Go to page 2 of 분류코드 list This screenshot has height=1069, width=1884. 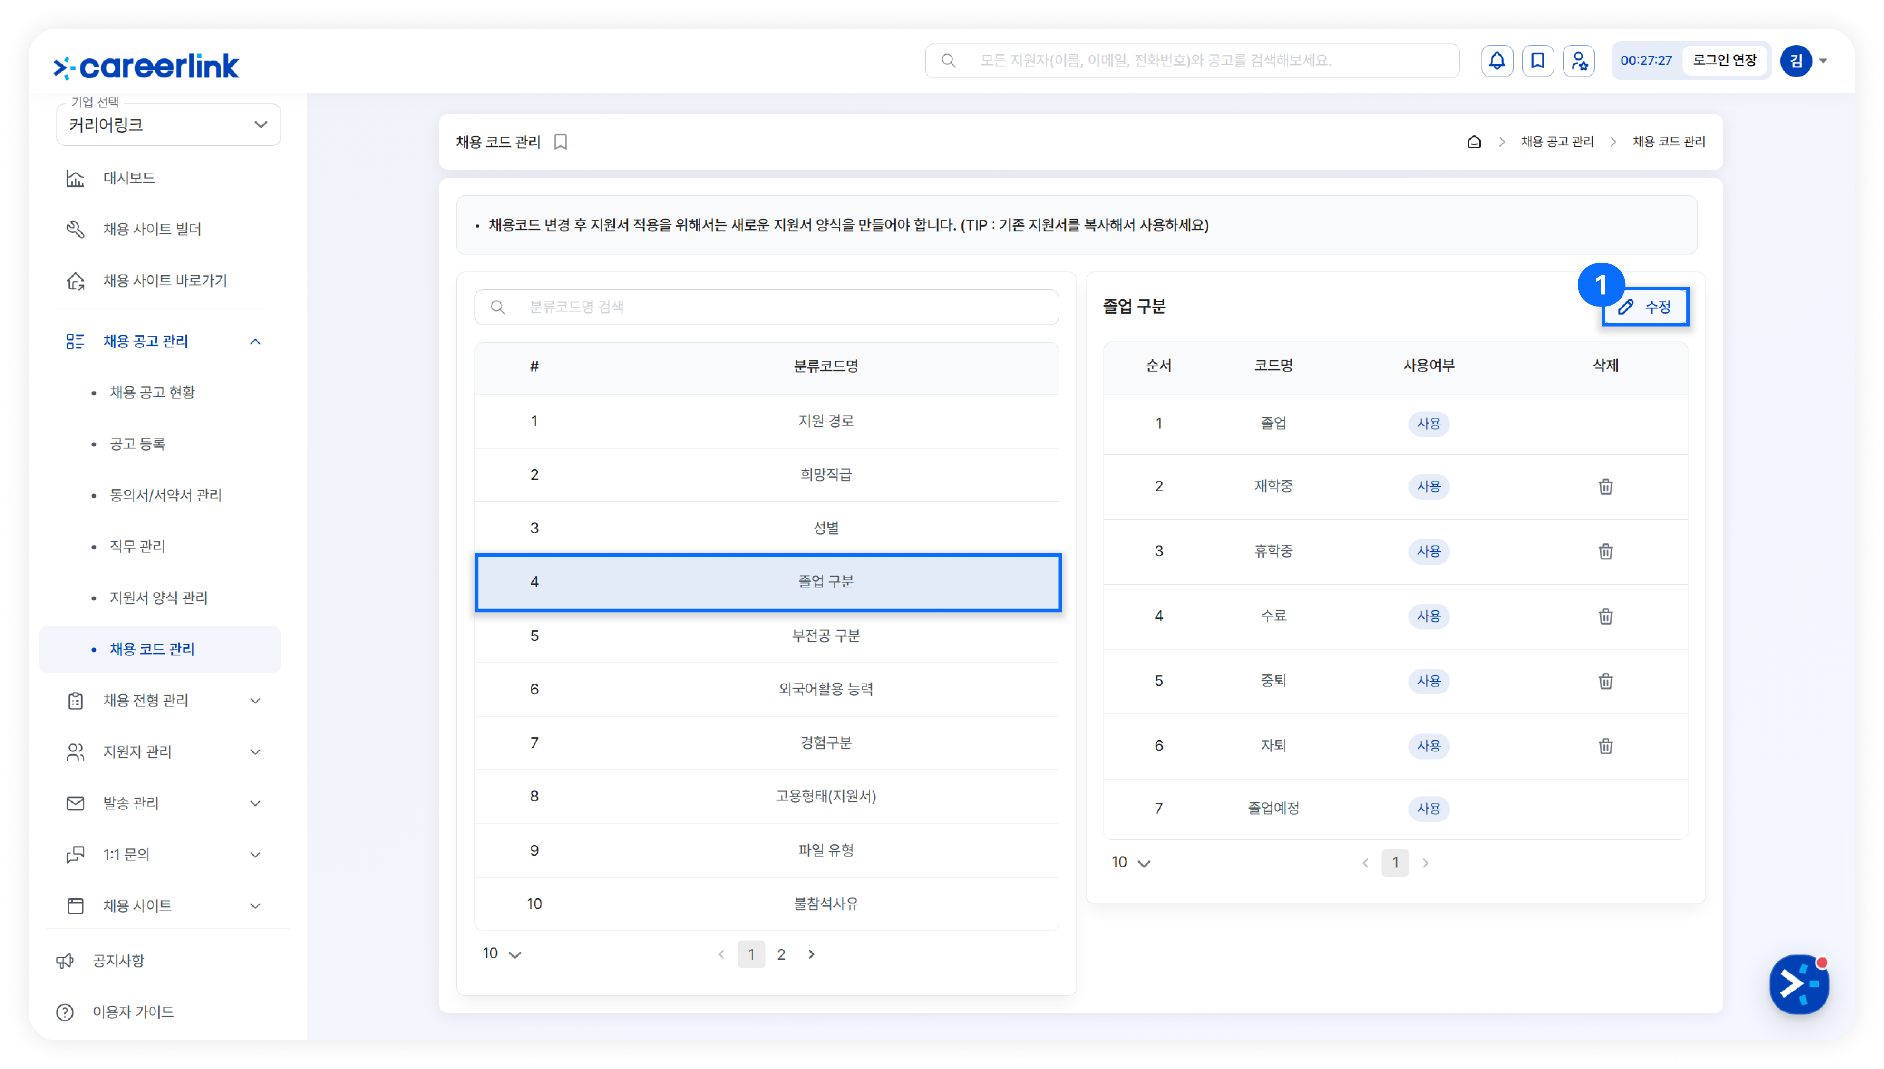[781, 953]
